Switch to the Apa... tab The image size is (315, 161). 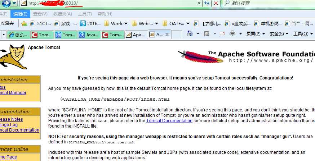[x=136, y=34]
